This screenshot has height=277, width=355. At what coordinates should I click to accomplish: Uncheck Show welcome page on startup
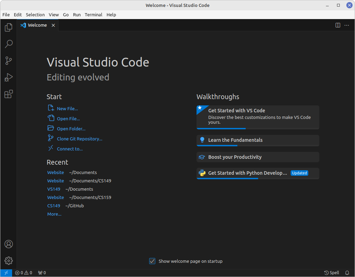click(x=152, y=261)
